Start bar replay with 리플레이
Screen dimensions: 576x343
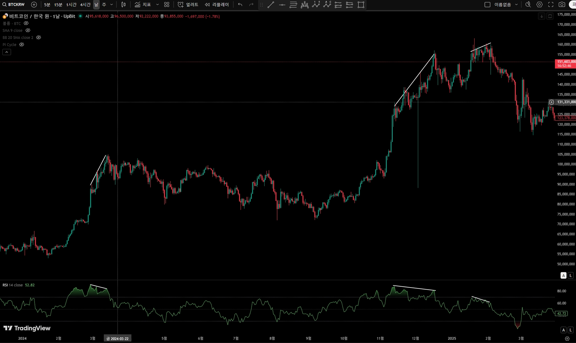217,4
